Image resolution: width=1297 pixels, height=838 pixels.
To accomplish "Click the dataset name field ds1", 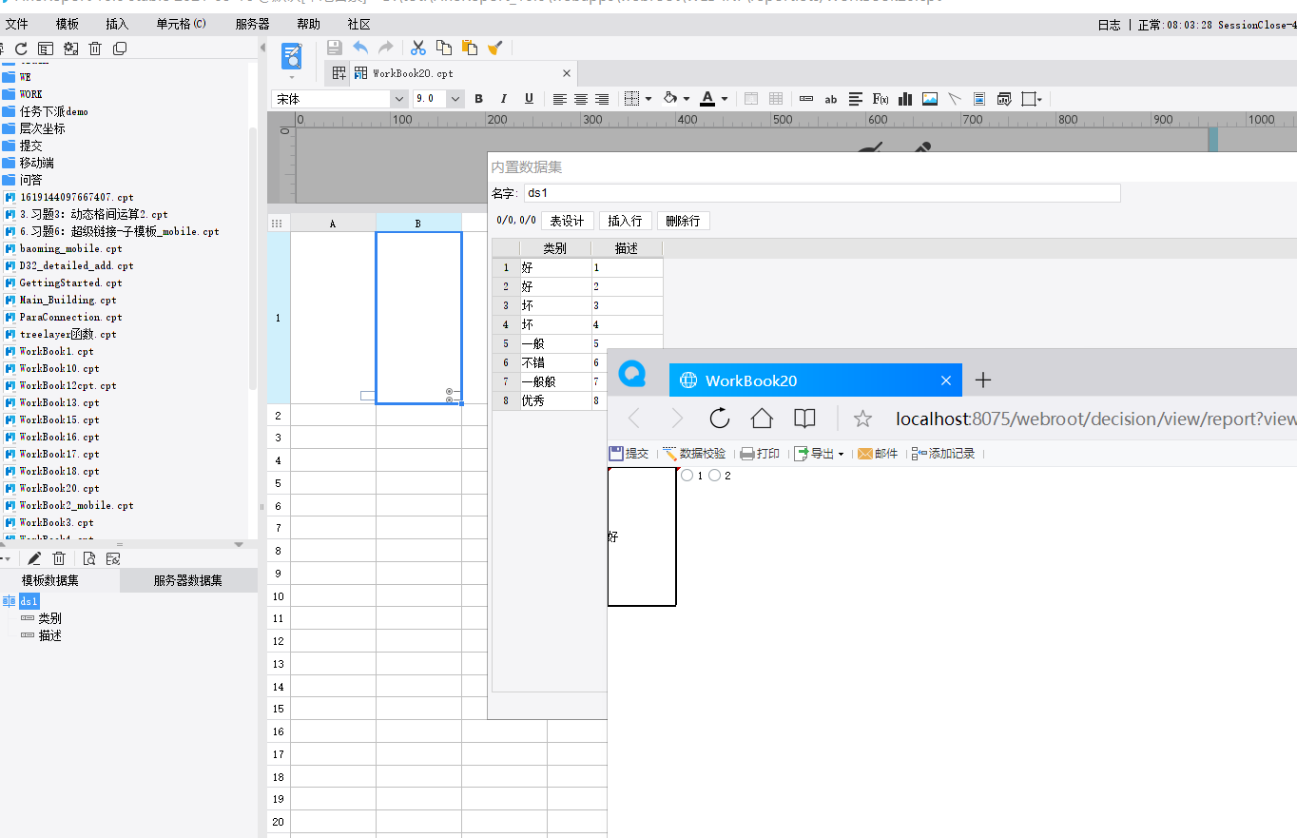I will tap(822, 193).
